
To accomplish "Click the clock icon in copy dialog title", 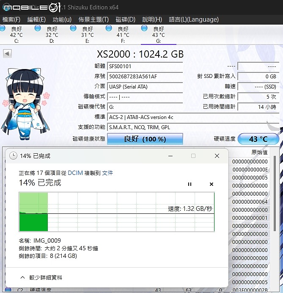I will coord(13,156).
